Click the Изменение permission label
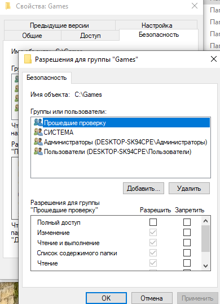The height and width of the screenshot is (304, 220). (x=54, y=233)
